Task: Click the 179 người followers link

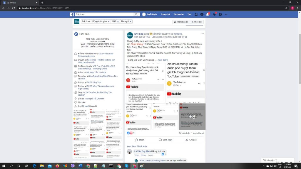Action: click(86, 106)
